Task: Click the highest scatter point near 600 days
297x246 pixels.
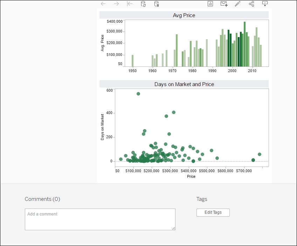Action: point(138,93)
